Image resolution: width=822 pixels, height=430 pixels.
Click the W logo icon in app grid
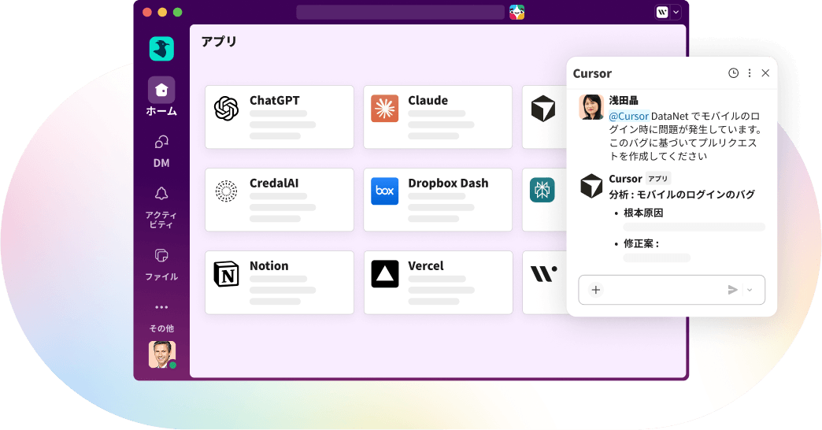pyautogui.click(x=543, y=274)
